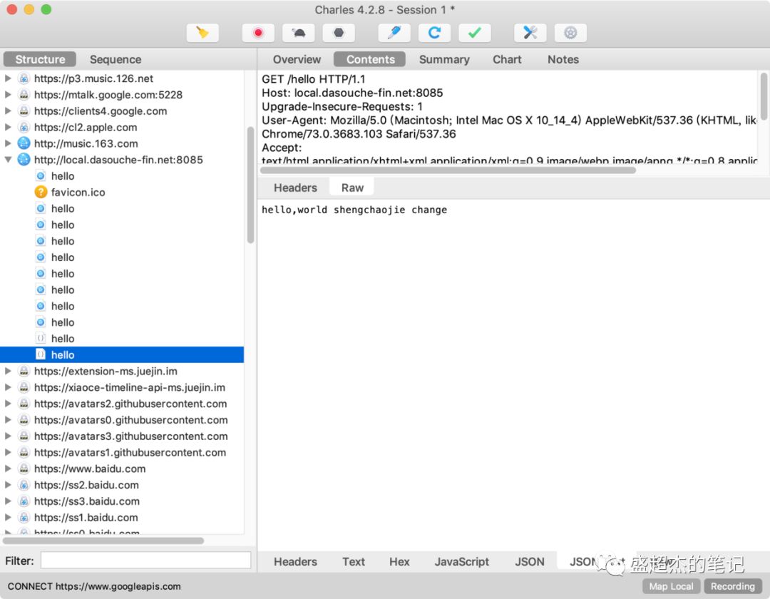Click lock icon beside avatars3.githubusercontent.com
The height and width of the screenshot is (599, 770).
24,436
